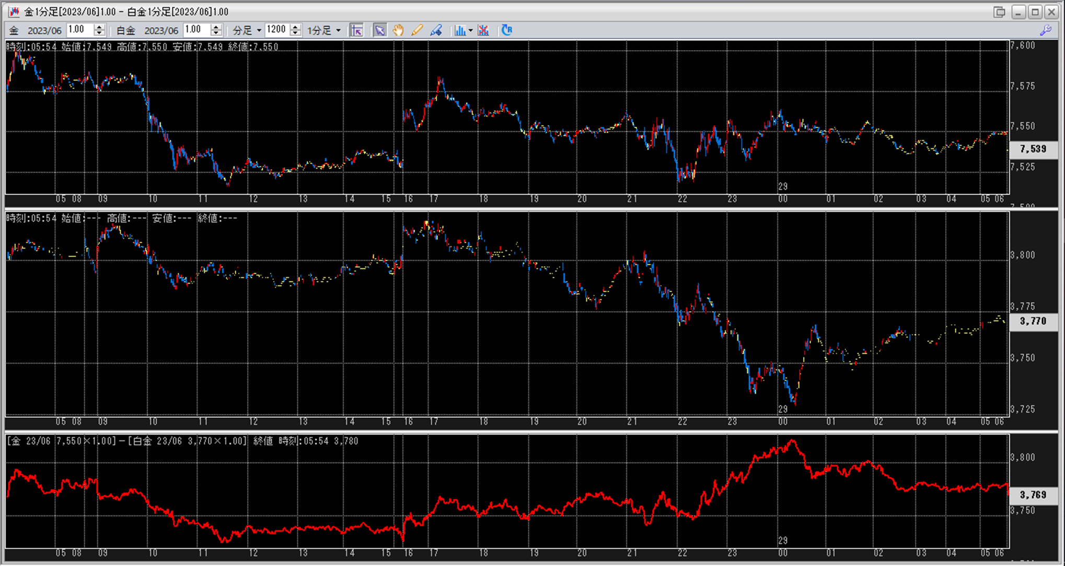
Task: Click the edit drawing object tool
Action: click(x=436, y=30)
